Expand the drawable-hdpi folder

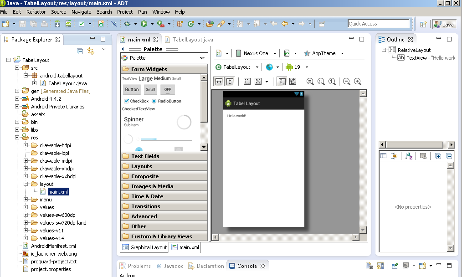pyautogui.click(x=26, y=145)
